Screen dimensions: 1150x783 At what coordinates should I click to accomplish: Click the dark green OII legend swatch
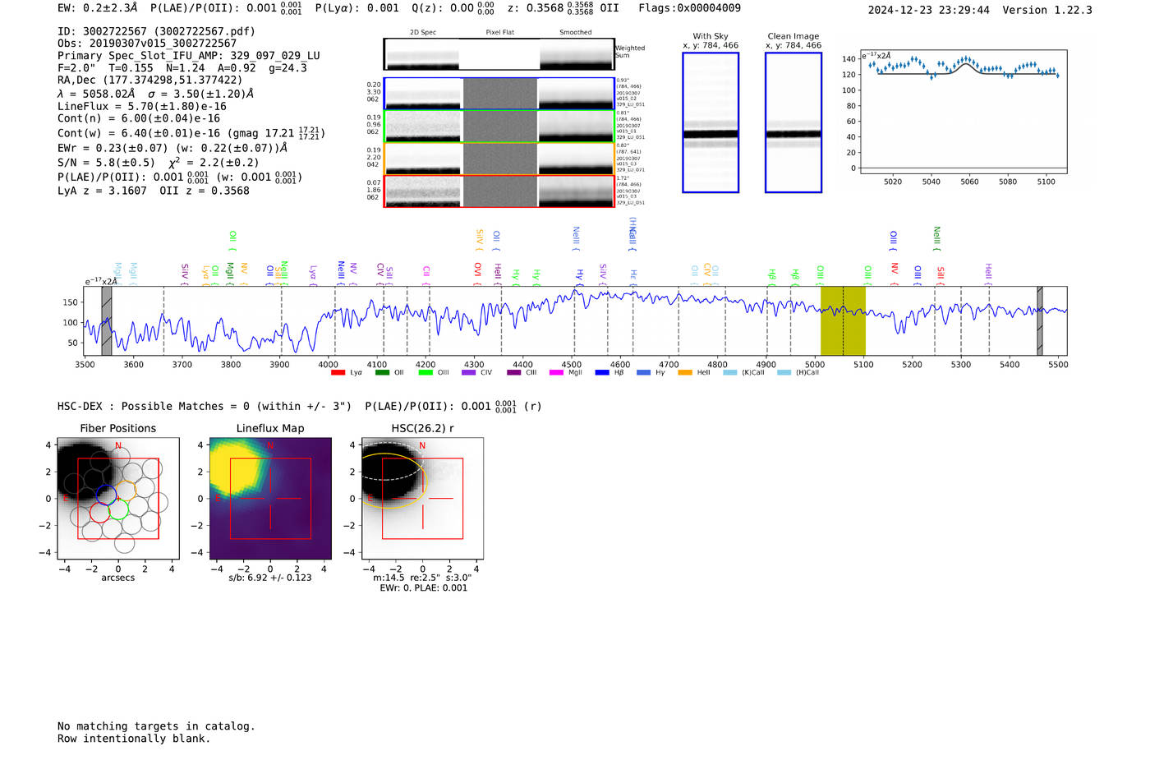(x=382, y=372)
